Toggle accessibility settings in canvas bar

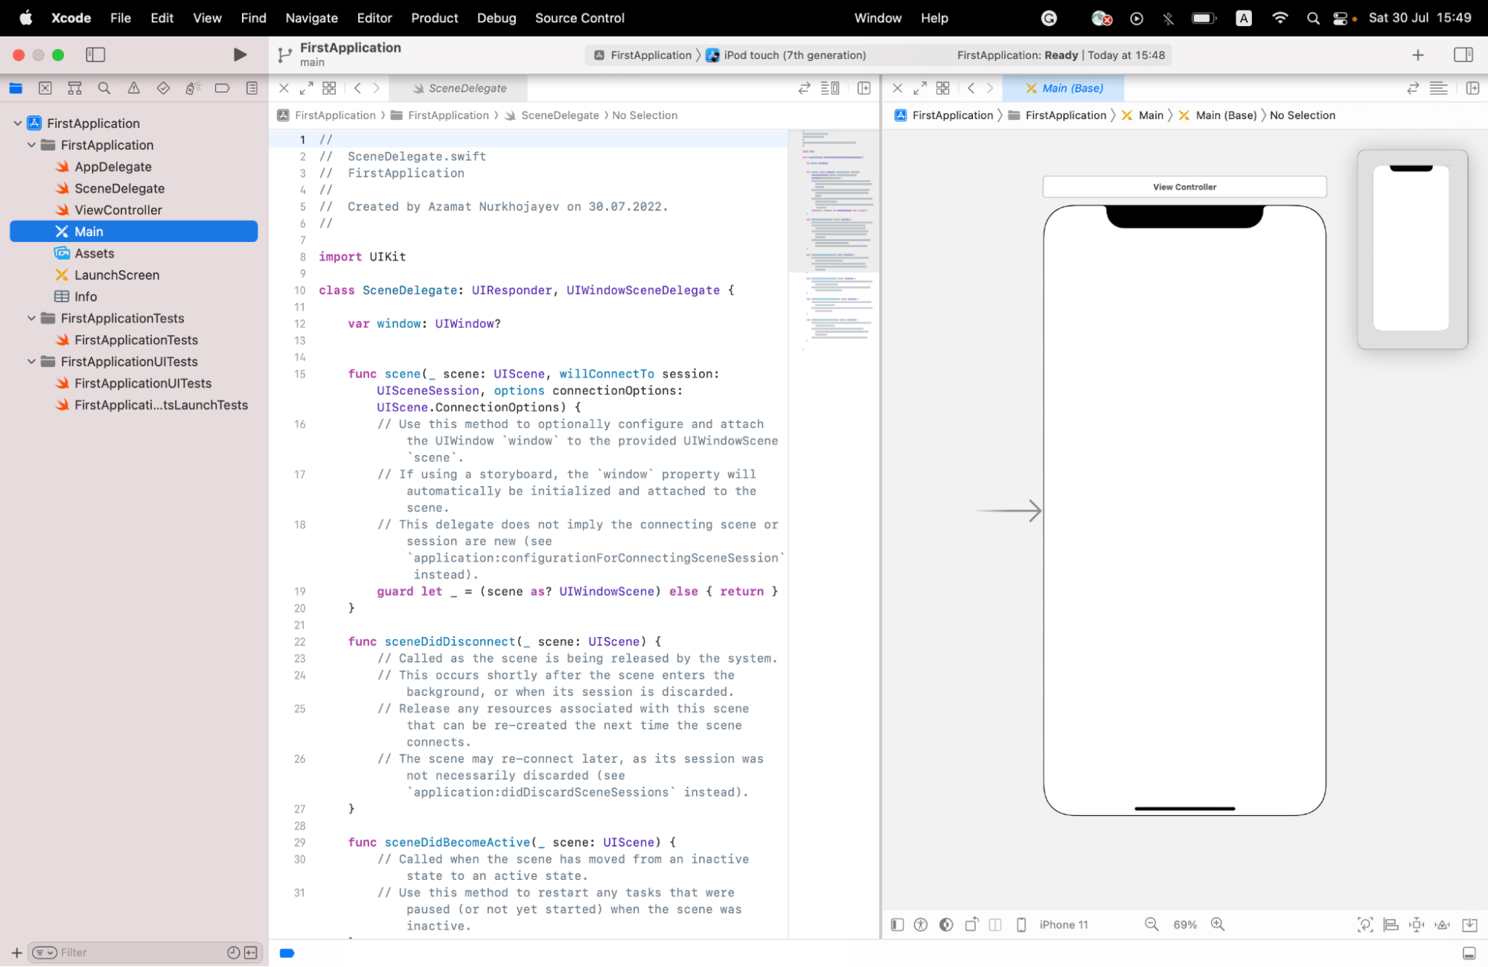921,924
